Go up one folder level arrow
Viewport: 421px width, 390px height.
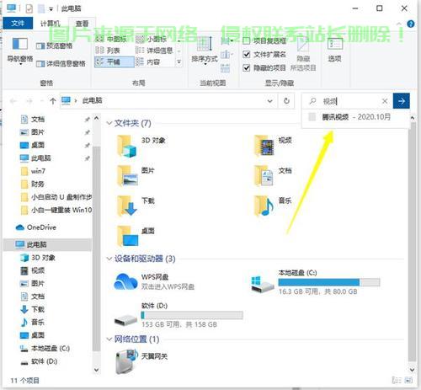(53, 101)
